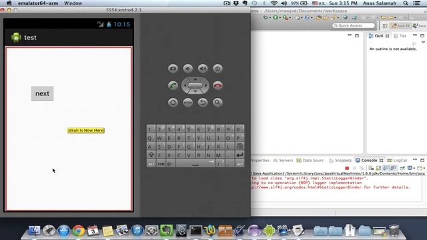Click the left ALT key on emulator keyboard

point(151,163)
